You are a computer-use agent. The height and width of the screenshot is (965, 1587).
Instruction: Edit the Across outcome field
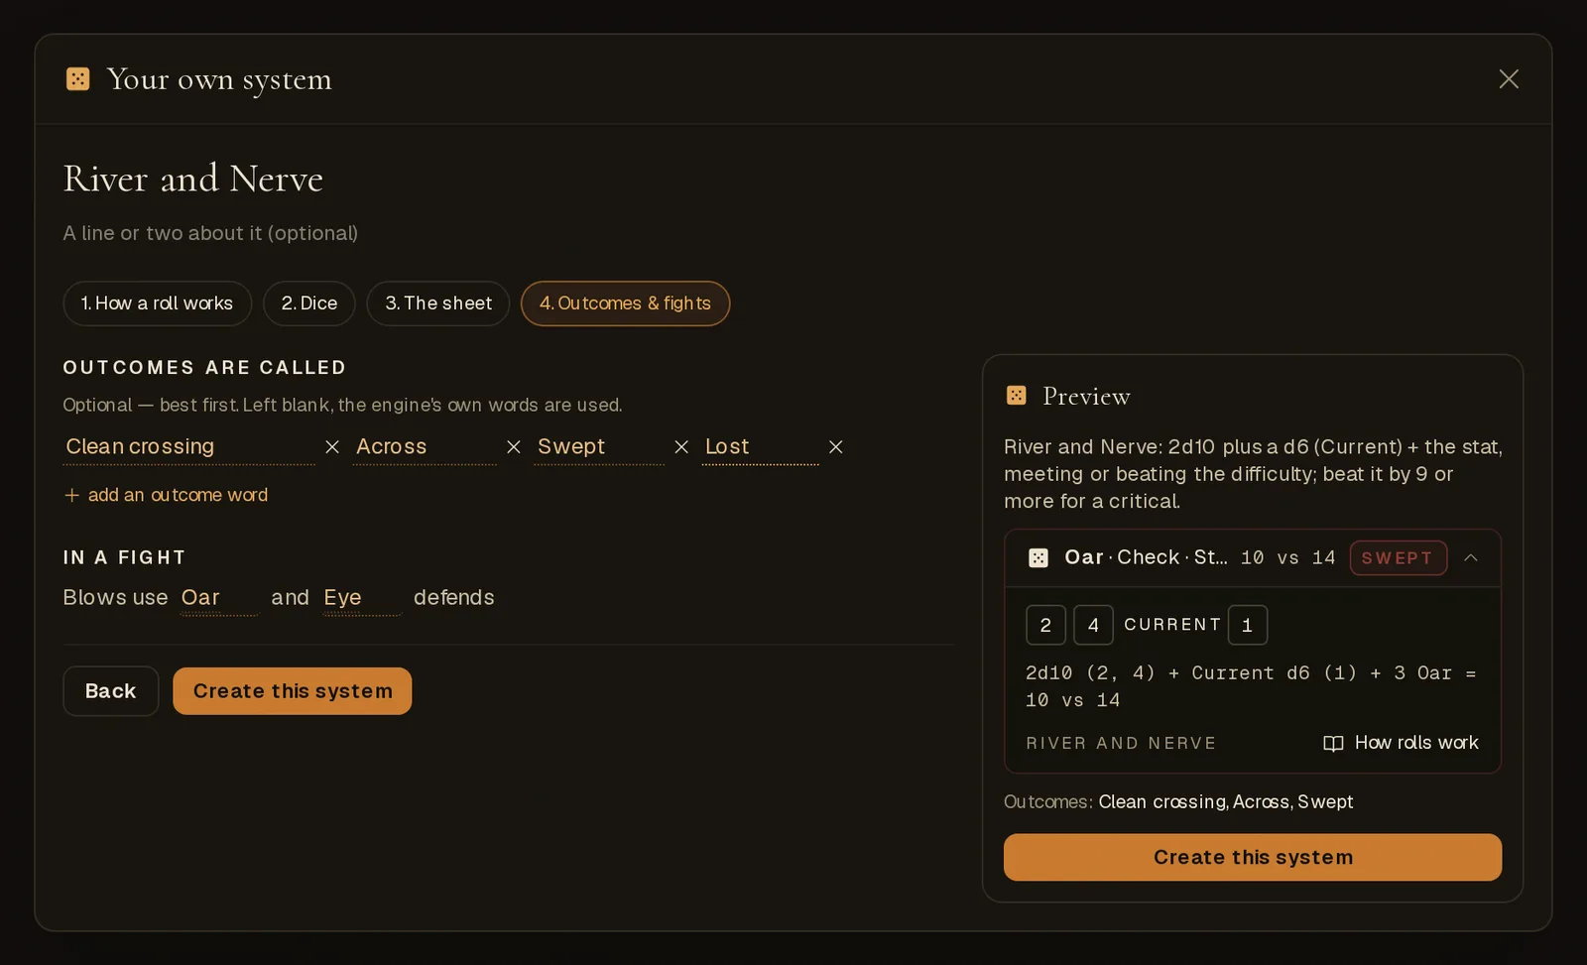tap(425, 447)
